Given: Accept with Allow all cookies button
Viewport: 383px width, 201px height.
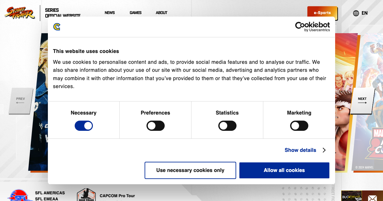Looking at the screenshot, I should point(284,170).
